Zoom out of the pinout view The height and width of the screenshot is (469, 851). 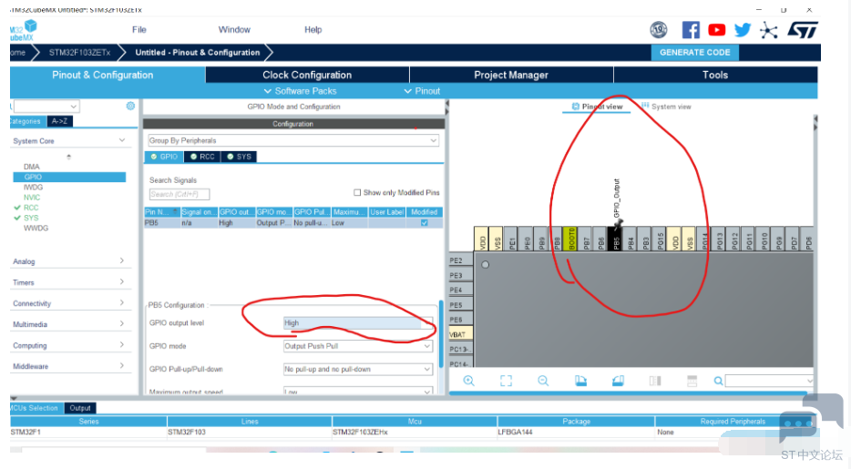click(543, 381)
